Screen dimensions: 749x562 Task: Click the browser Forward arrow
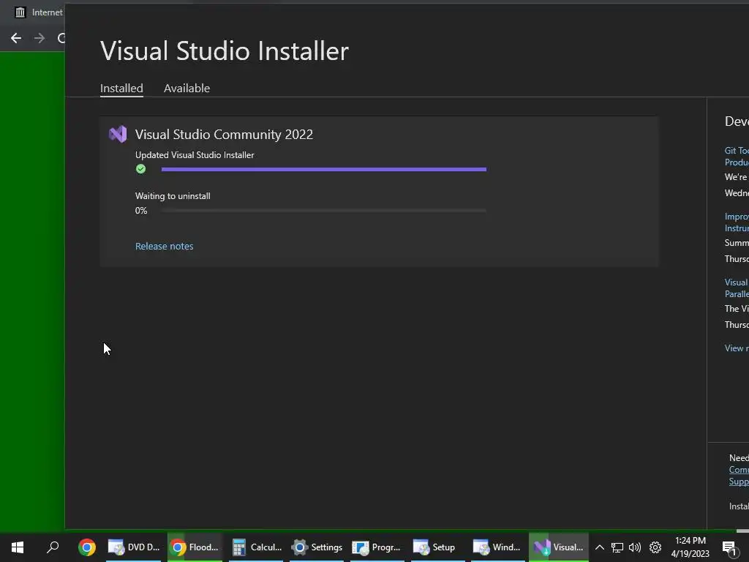[39, 38]
